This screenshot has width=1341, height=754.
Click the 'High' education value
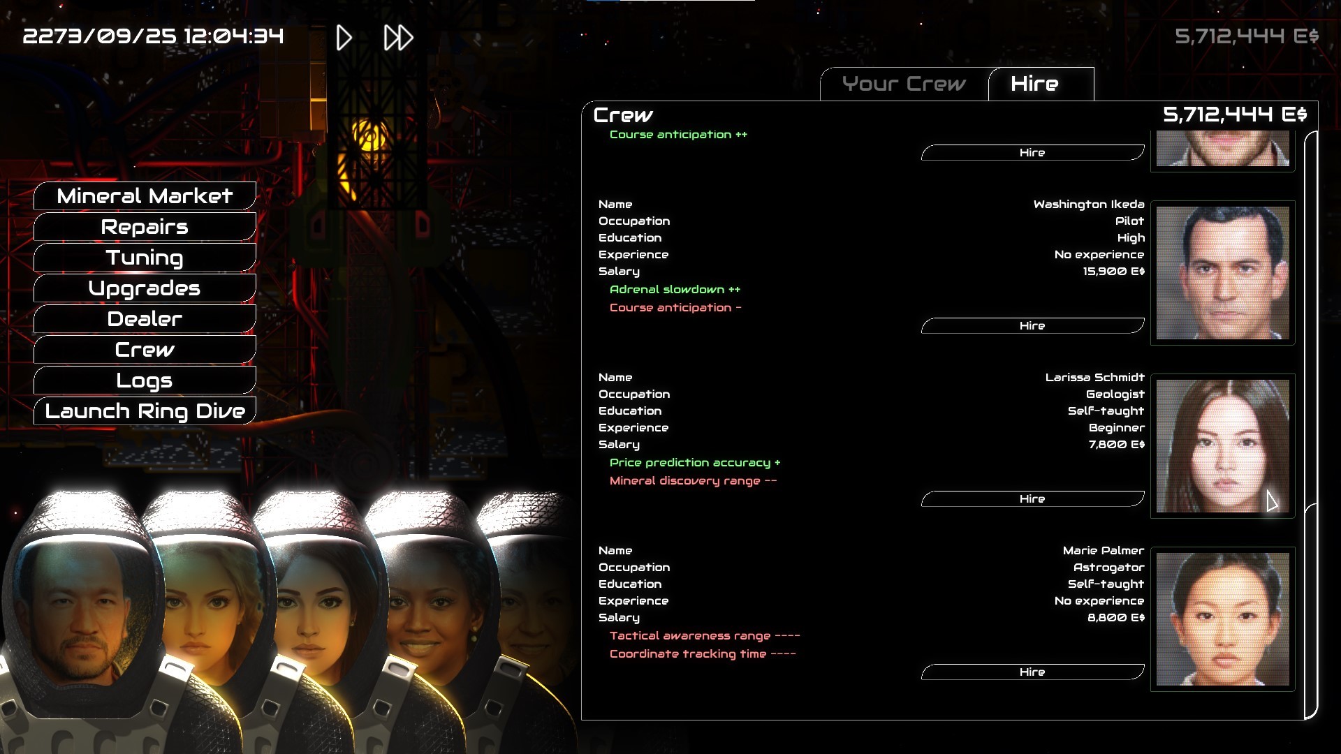pyautogui.click(x=1131, y=238)
